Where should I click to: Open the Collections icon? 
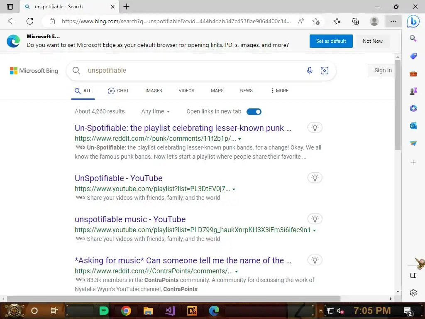[355, 21]
